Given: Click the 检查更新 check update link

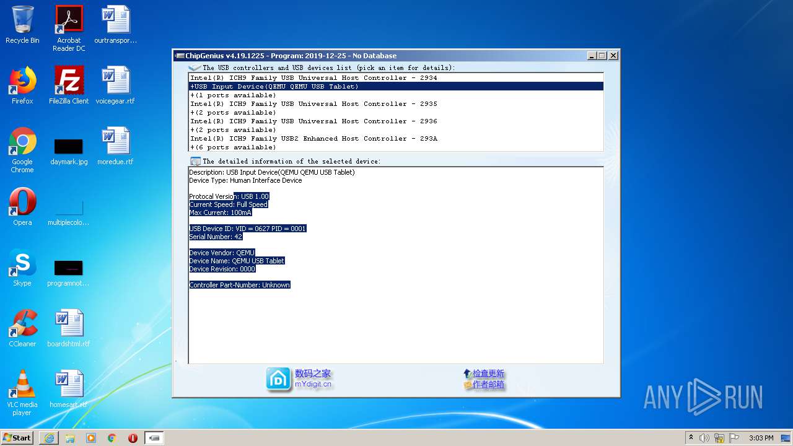Looking at the screenshot, I should 488,374.
